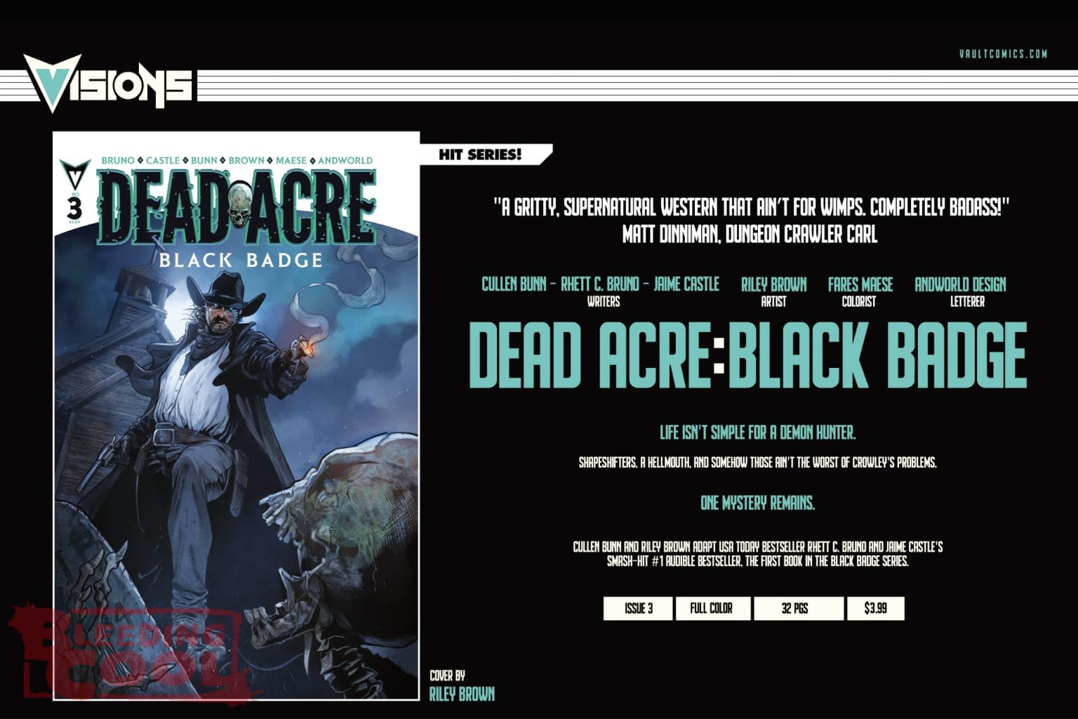Image resolution: width=1078 pixels, height=719 pixels.
Task: Click the skull emblem in the cover title
Action: (x=240, y=204)
